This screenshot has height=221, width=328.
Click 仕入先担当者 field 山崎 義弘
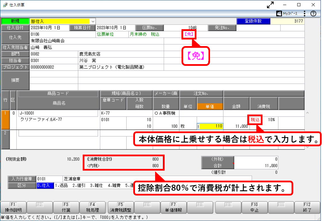[97, 48]
